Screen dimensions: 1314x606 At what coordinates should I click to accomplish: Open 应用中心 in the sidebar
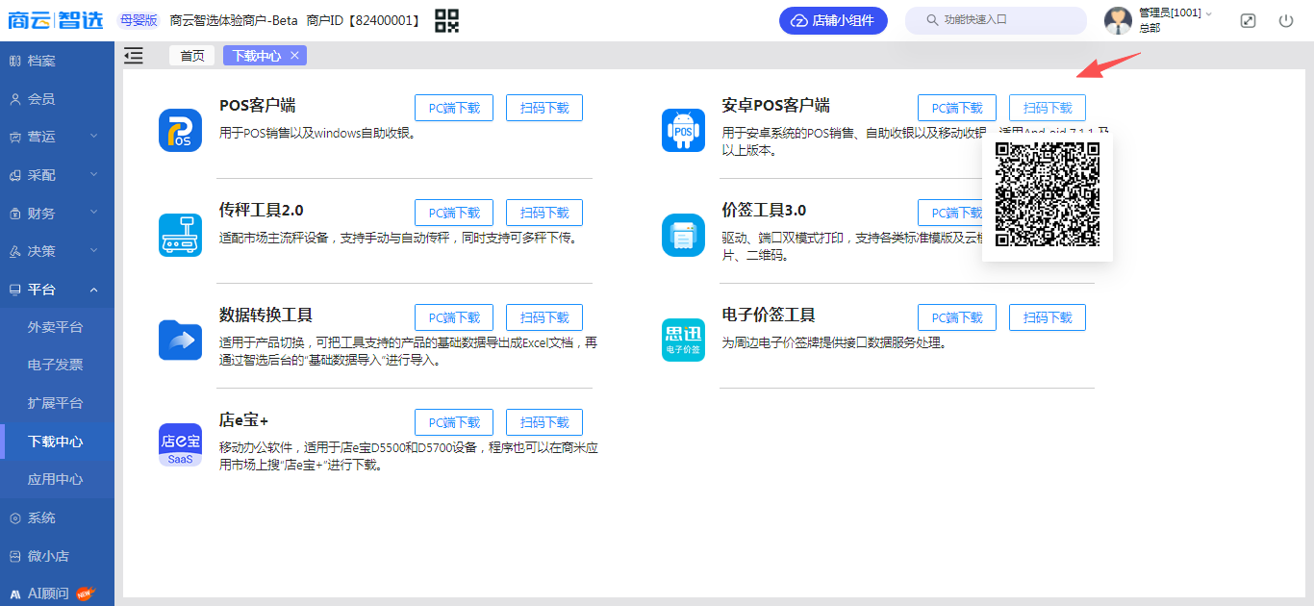pyautogui.click(x=56, y=479)
